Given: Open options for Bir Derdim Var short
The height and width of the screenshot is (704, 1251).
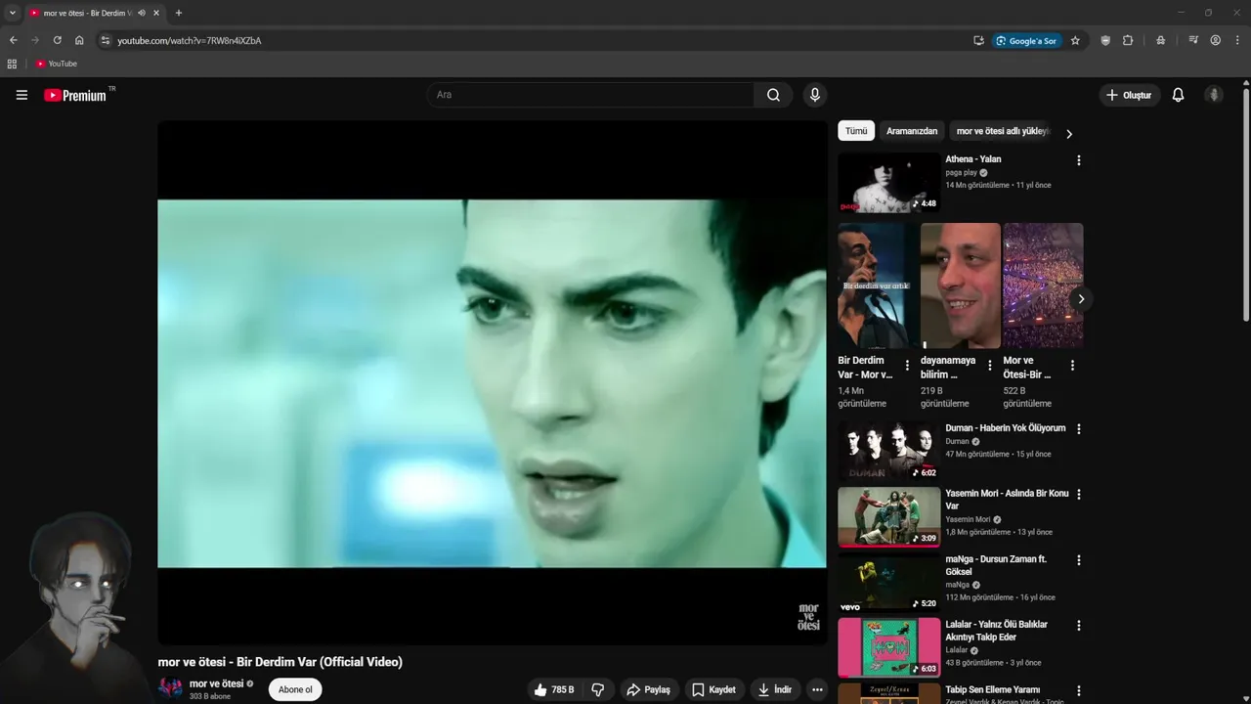Looking at the screenshot, I should [907, 366].
